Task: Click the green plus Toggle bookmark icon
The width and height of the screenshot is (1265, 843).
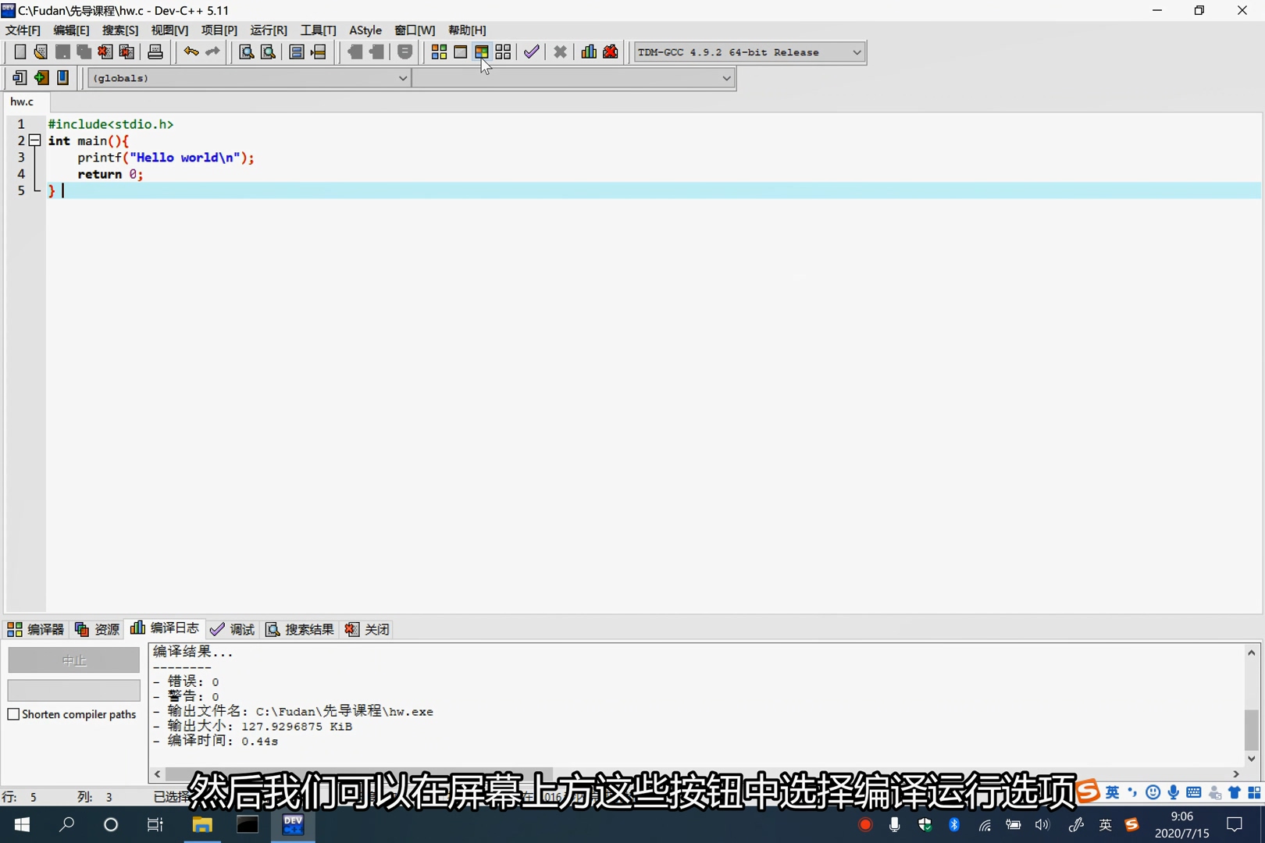Action: 41,78
